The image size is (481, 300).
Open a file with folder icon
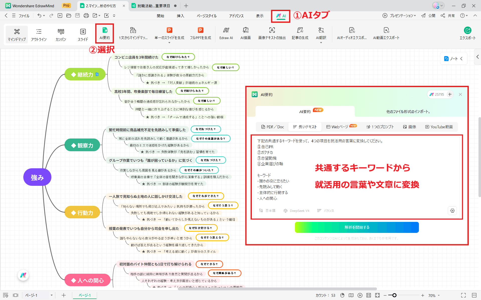tap(69, 16)
